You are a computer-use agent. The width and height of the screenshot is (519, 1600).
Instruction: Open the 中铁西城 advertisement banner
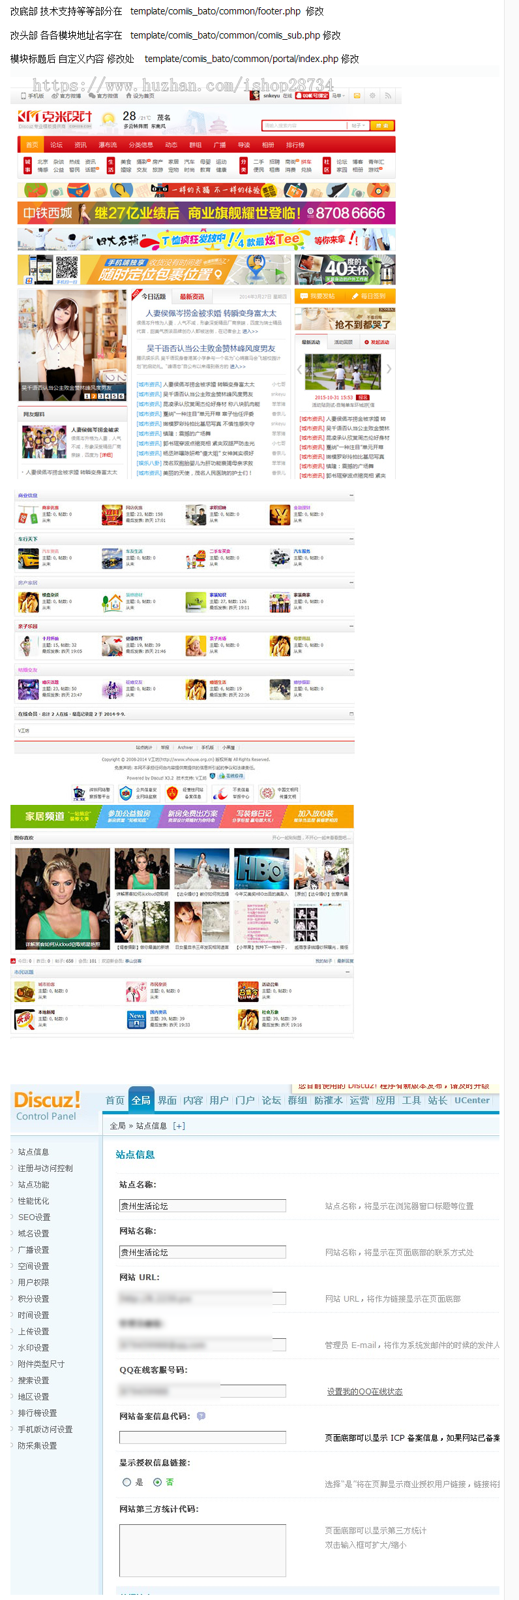[207, 213]
